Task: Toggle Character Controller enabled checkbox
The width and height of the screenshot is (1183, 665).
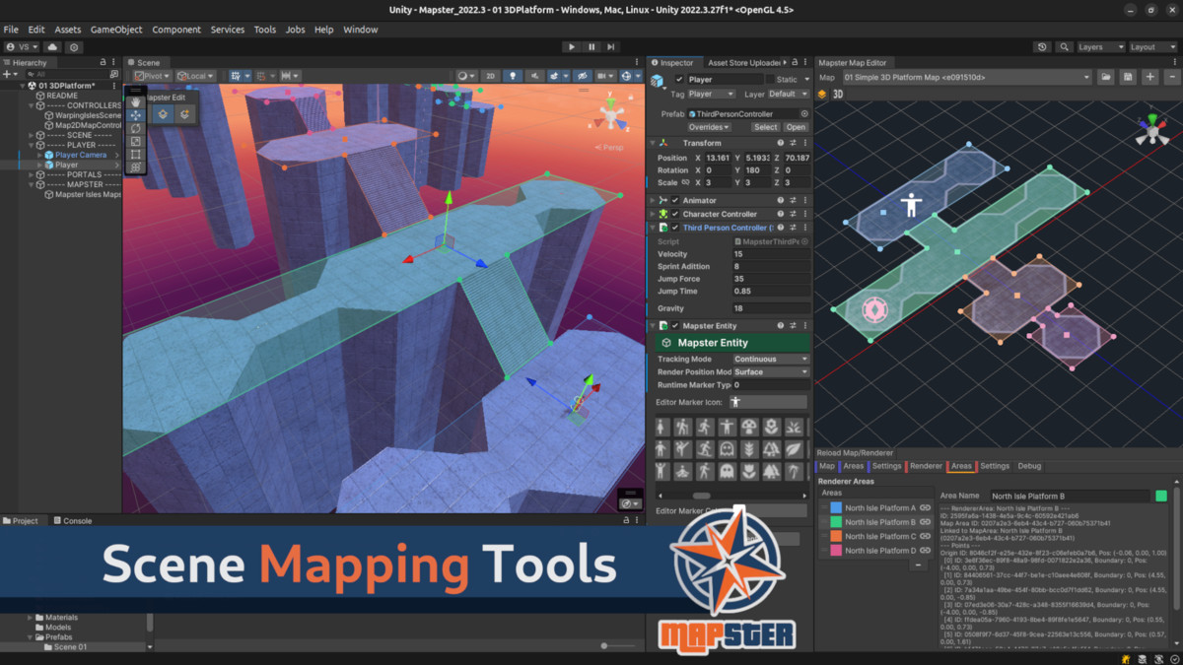Action: [x=675, y=214]
